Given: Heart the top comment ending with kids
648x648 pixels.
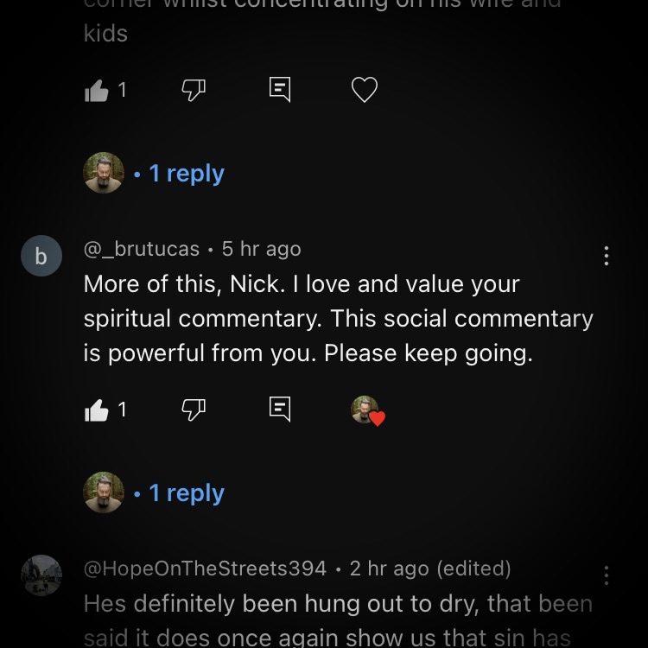Looking at the screenshot, I should tap(364, 90).
